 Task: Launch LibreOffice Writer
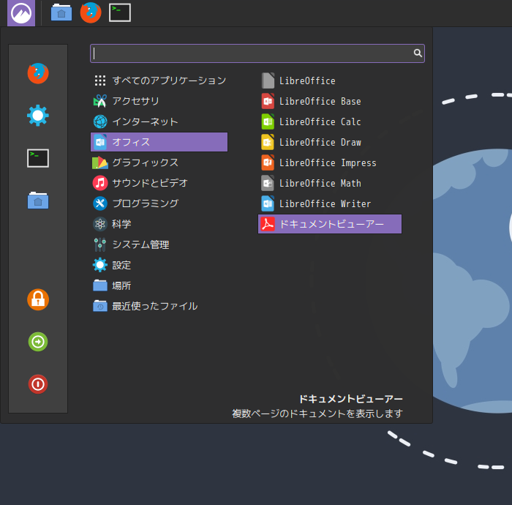click(325, 203)
